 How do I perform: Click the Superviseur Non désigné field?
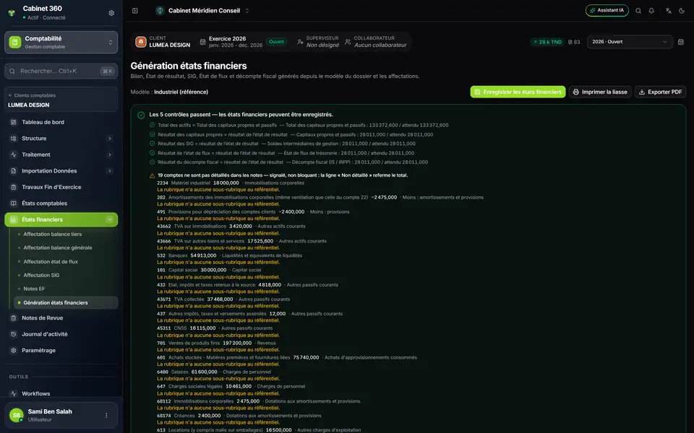[318, 42]
